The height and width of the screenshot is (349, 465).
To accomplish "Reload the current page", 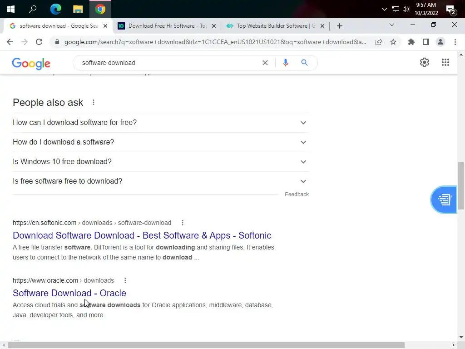I will pyautogui.click(x=39, y=42).
